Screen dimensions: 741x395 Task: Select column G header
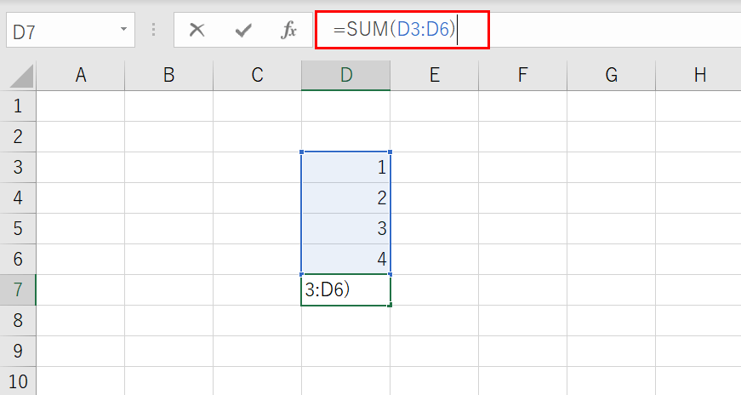point(611,75)
